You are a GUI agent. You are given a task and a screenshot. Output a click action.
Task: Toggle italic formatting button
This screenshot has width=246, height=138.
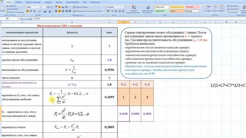[x=31, y=11]
